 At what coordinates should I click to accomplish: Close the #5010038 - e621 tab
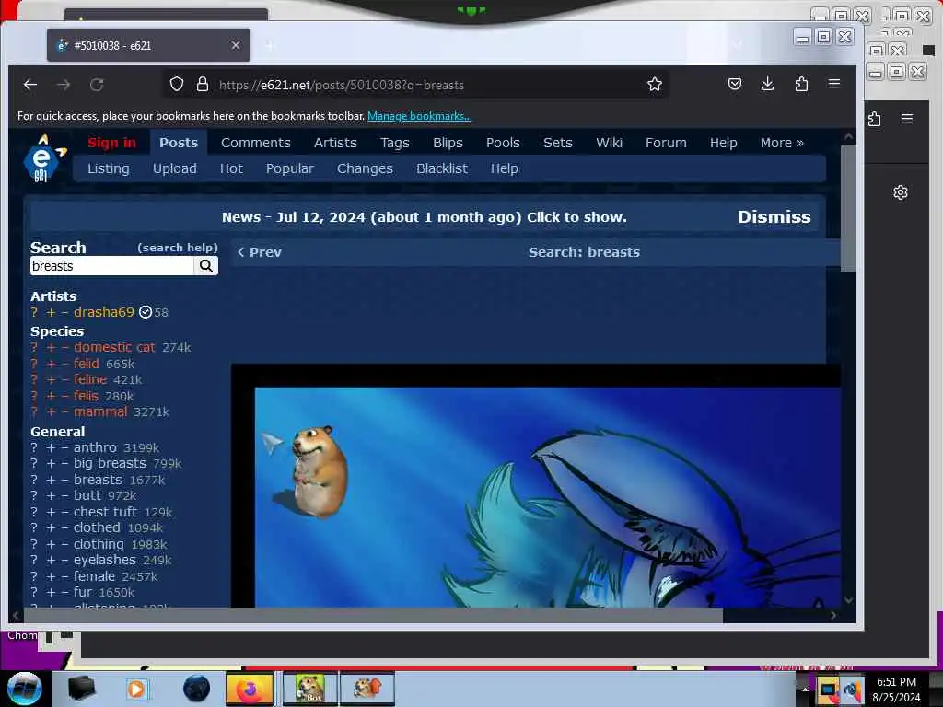(x=236, y=45)
